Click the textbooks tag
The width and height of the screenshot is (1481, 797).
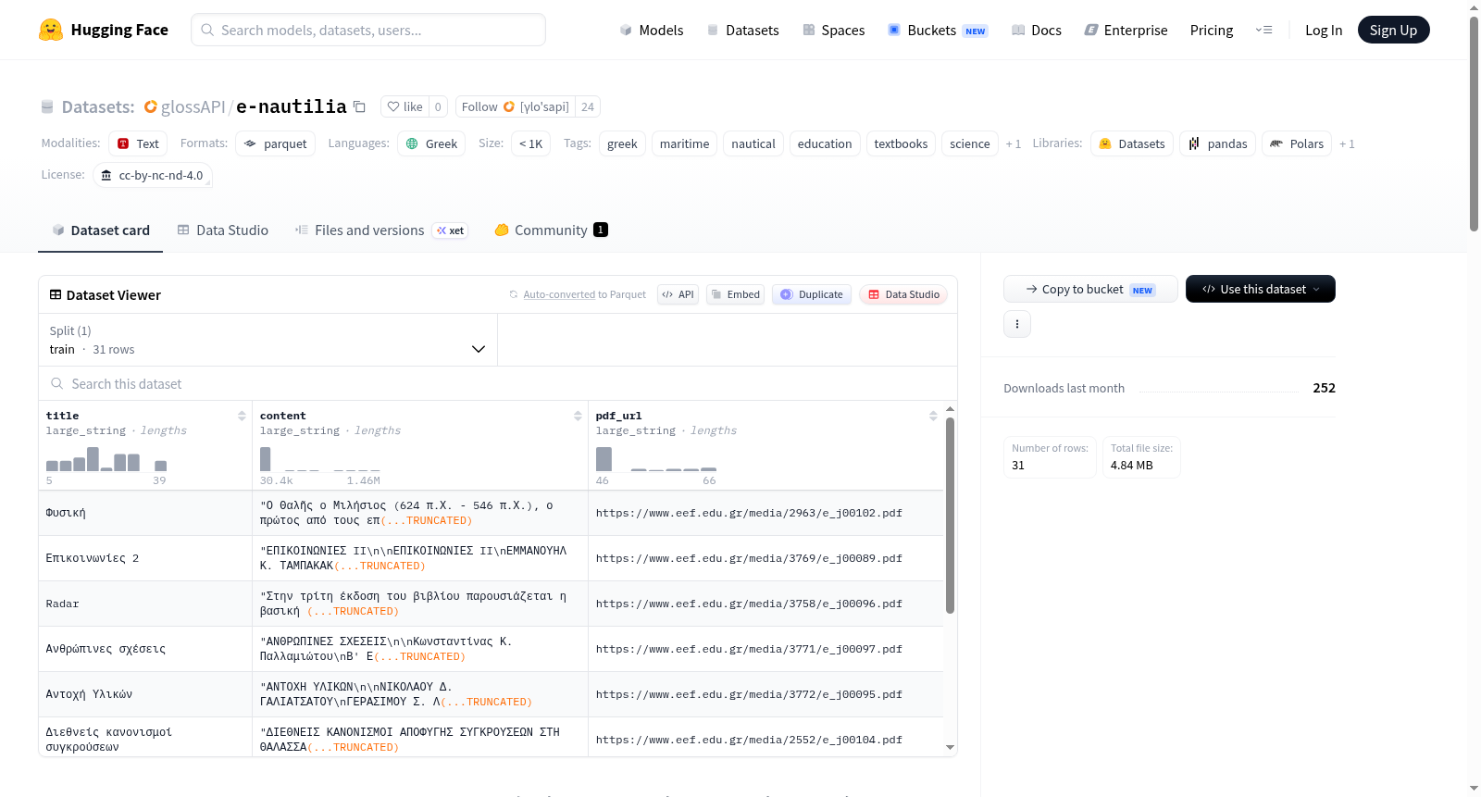point(901,143)
